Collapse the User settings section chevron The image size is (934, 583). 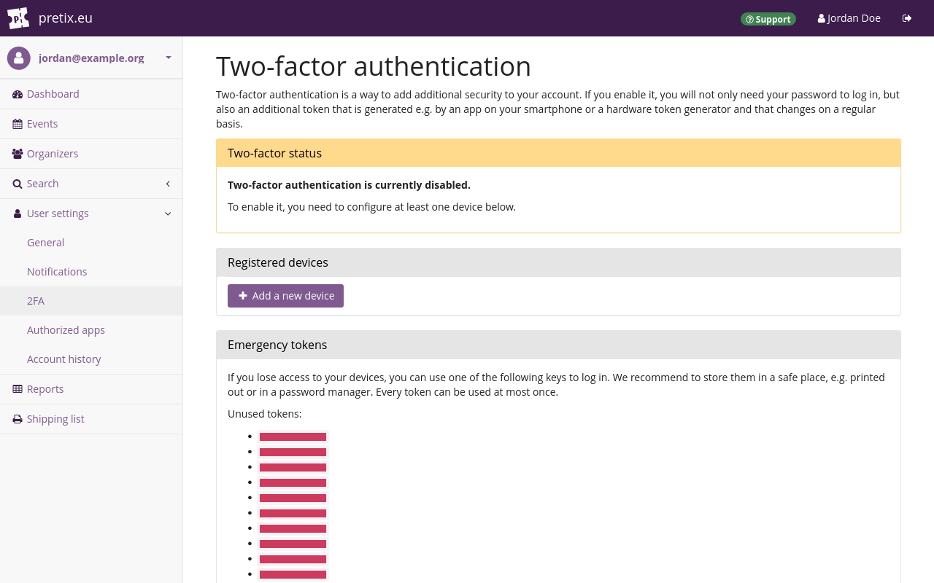point(168,213)
